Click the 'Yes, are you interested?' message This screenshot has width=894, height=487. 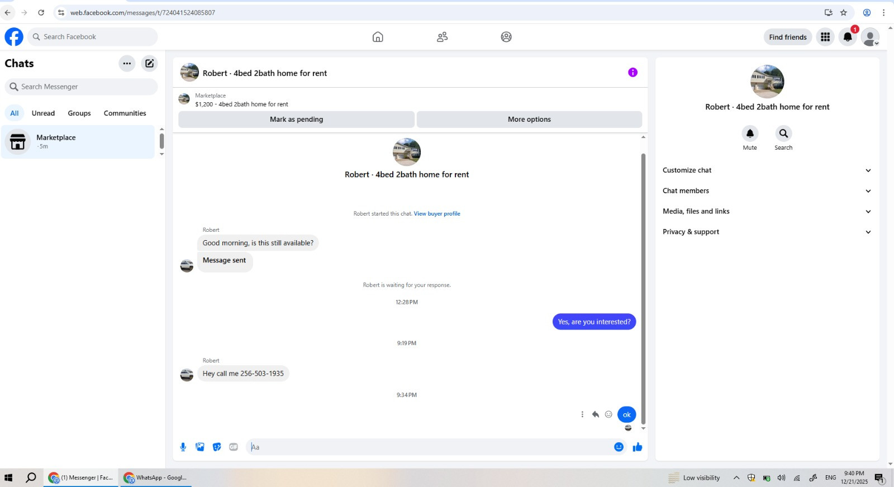tap(594, 322)
